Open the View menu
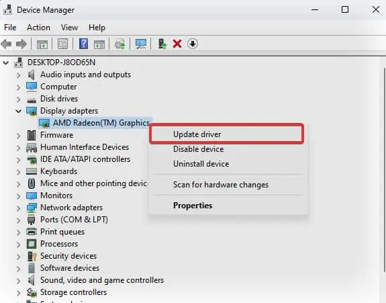The height and width of the screenshot is (303, 386). [x=69, y=28]
